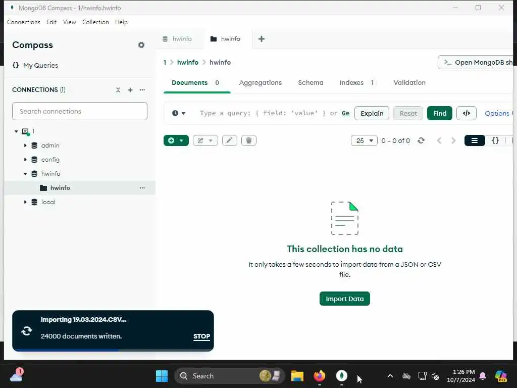
Task: Open Connections menu
Action: 24,22
